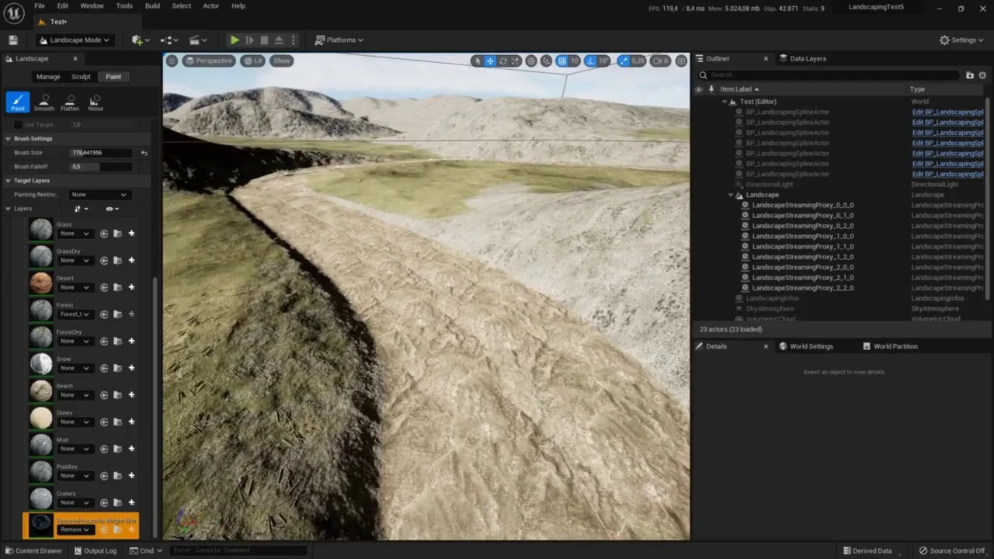The image size is (994, 559).
Task: Click the save level floppy disk icon
Action: (12, 40)
